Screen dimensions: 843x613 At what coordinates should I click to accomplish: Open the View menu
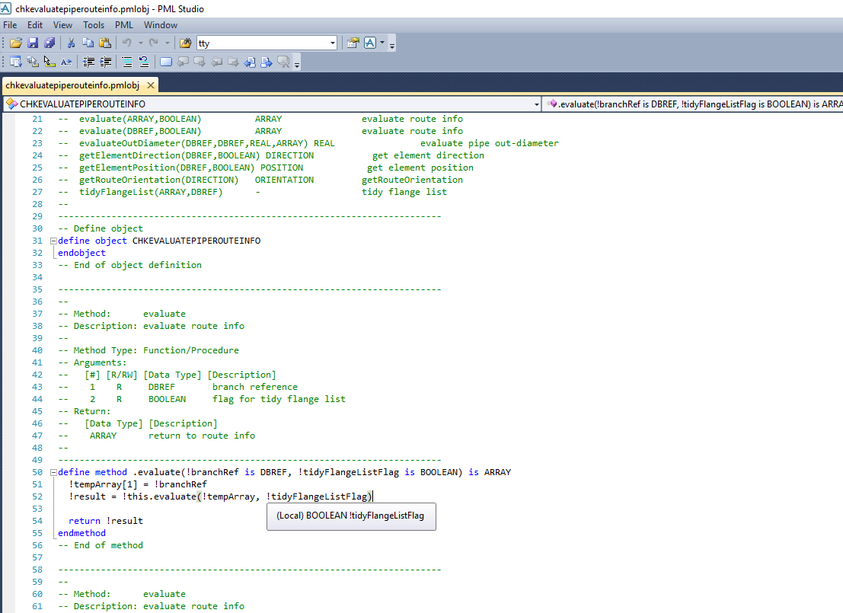pos(62,24)
